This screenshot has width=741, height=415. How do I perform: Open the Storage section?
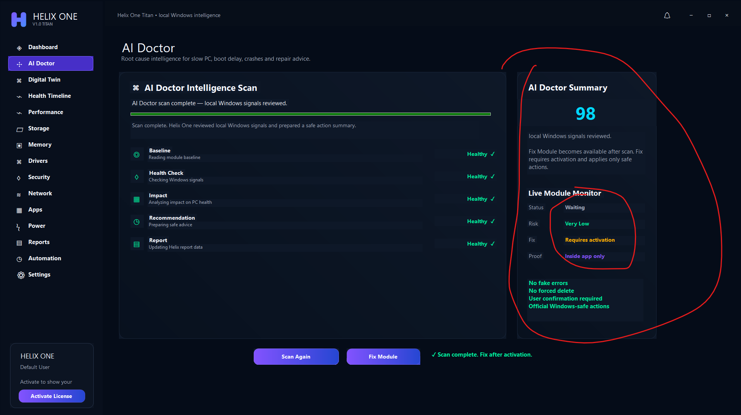point(39,128)
